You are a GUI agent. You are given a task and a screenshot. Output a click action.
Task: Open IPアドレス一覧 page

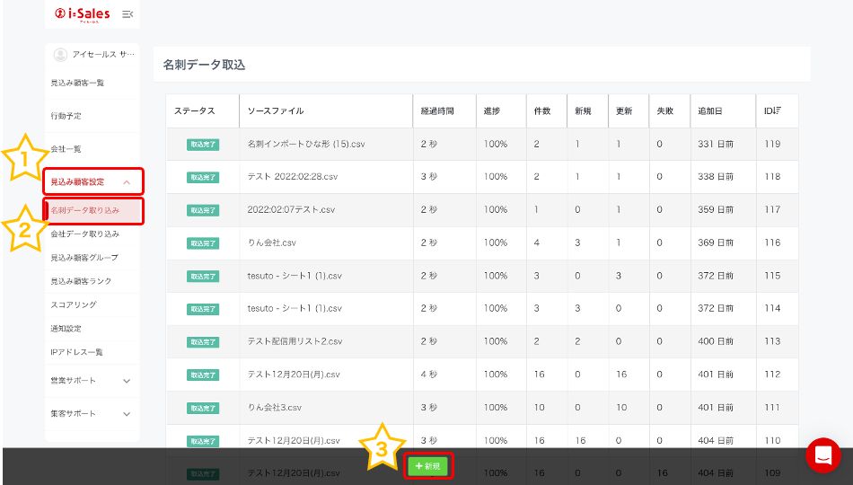[77, 352]
